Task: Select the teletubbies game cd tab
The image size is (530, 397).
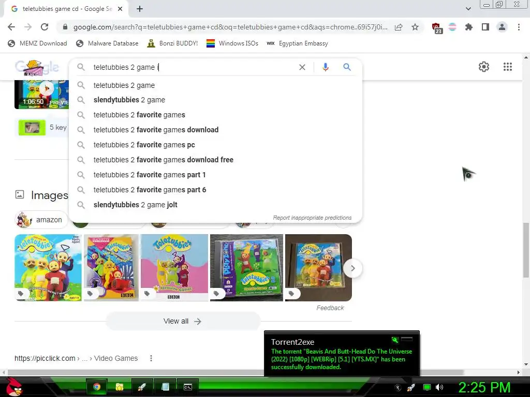Action: (66, 9)
